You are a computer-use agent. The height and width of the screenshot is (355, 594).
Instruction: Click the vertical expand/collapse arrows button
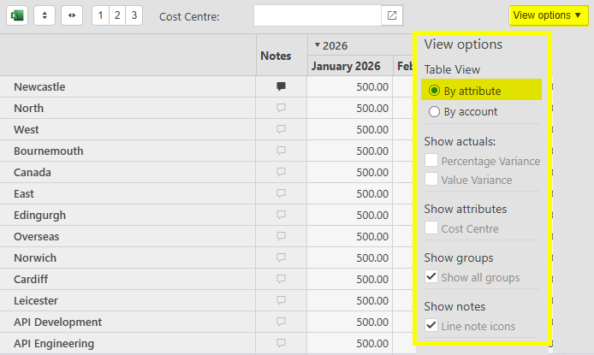coord(45,15)
